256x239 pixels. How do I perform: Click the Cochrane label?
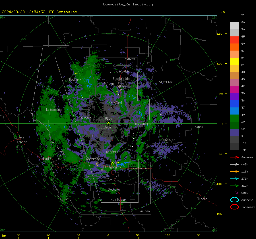(93, 159)
